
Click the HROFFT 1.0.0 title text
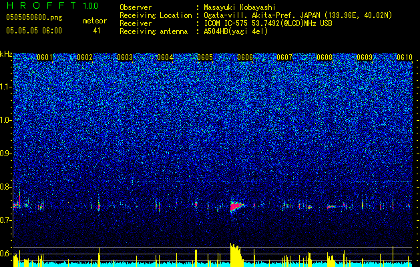52,5
